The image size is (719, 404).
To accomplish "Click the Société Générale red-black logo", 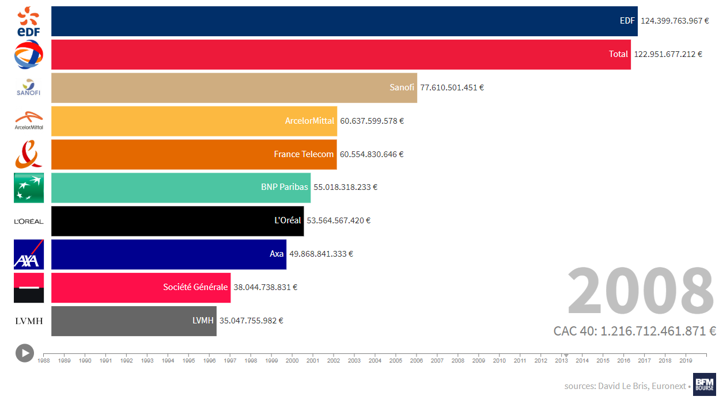I will 29,288.
